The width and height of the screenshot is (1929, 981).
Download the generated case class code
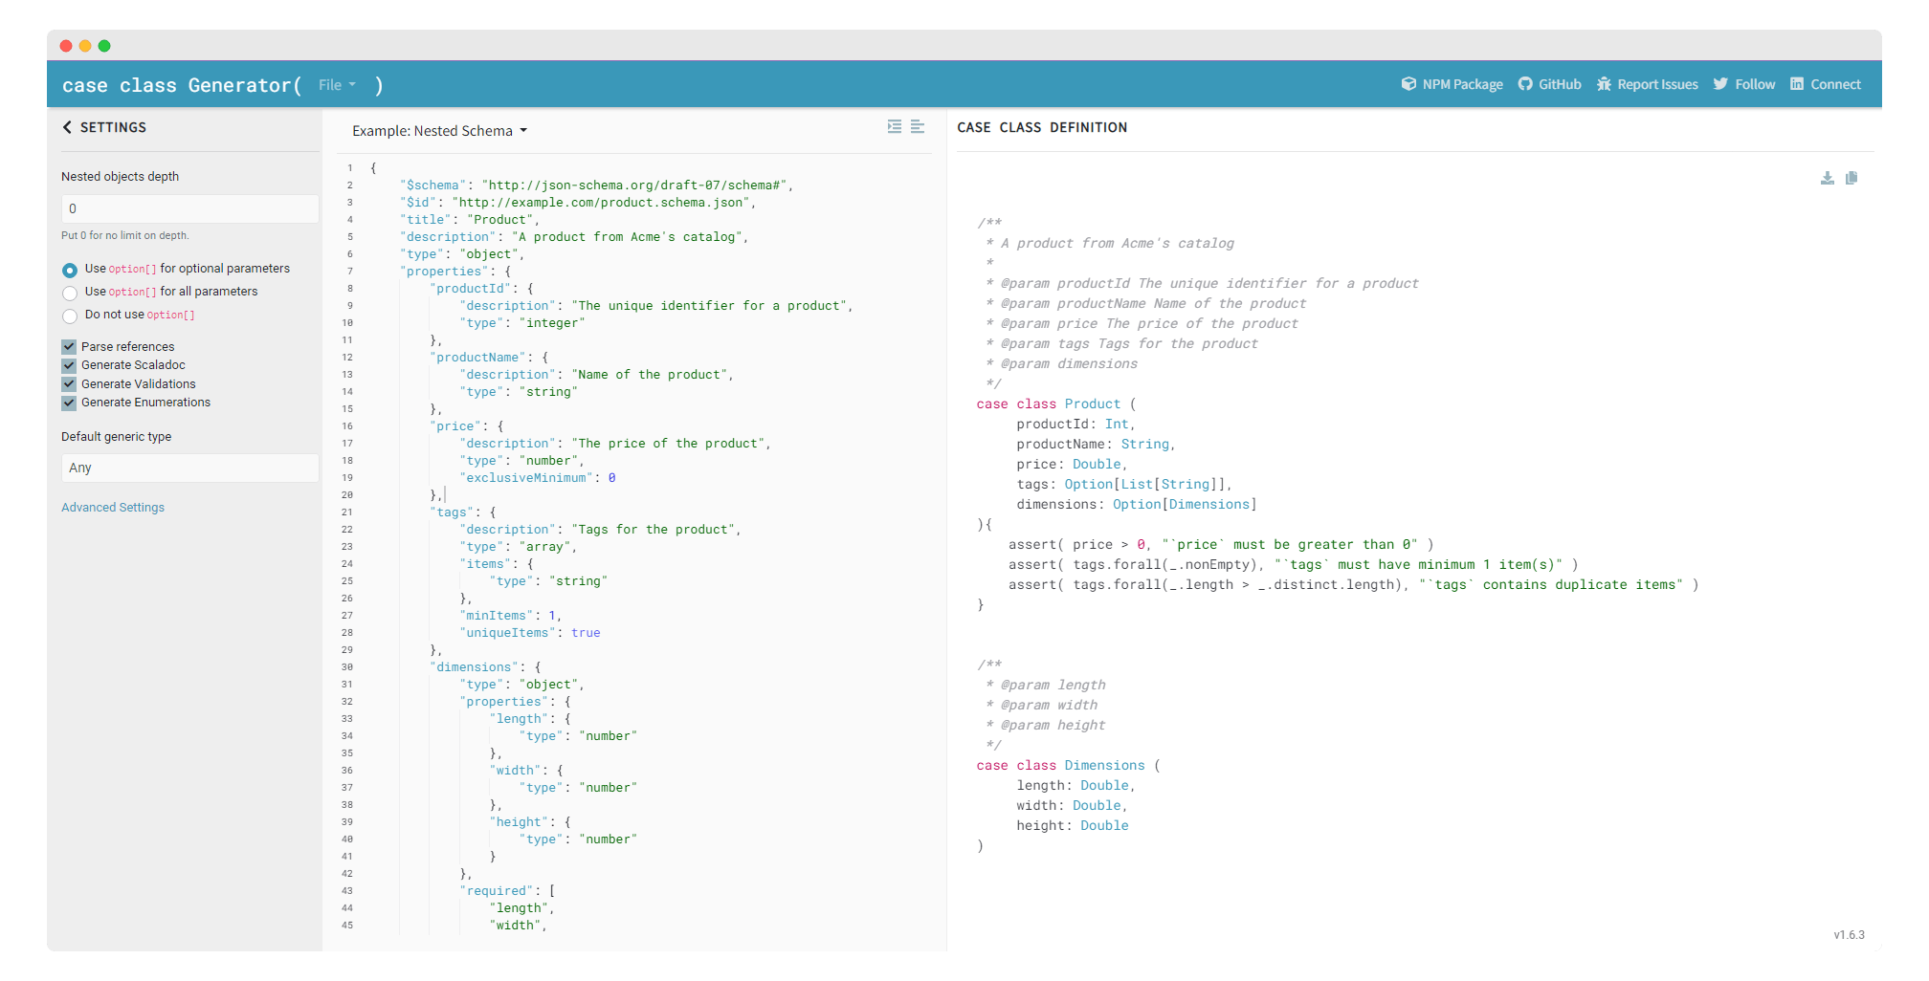pyautogui.click(x=1827, y=178)
